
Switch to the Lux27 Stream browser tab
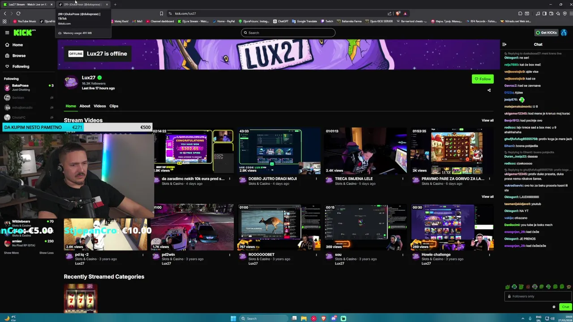pos(28,4)
